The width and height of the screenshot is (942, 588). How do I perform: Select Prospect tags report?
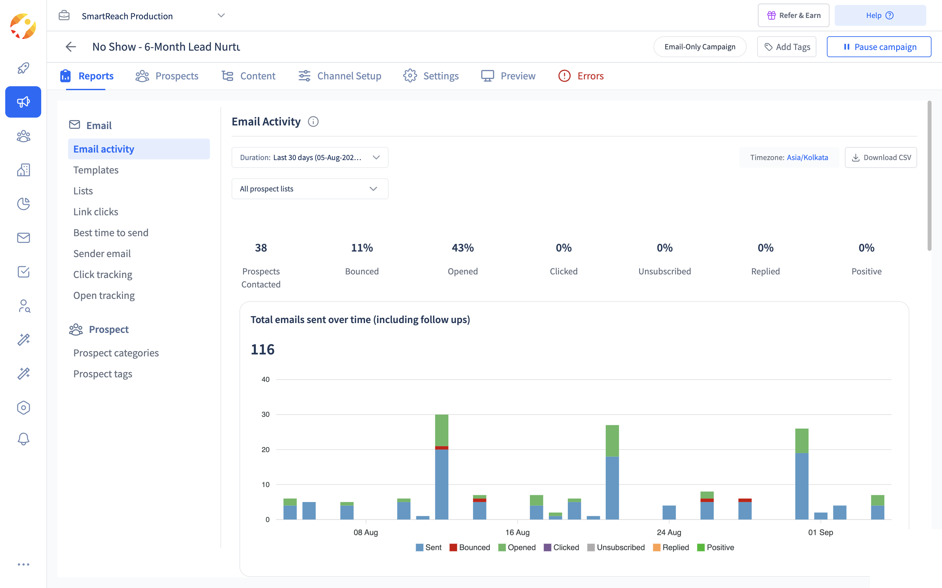[x=103, y=374]
